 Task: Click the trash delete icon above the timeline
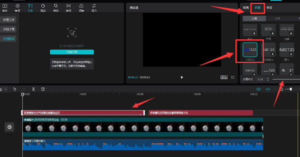click(x=43, y=89)
